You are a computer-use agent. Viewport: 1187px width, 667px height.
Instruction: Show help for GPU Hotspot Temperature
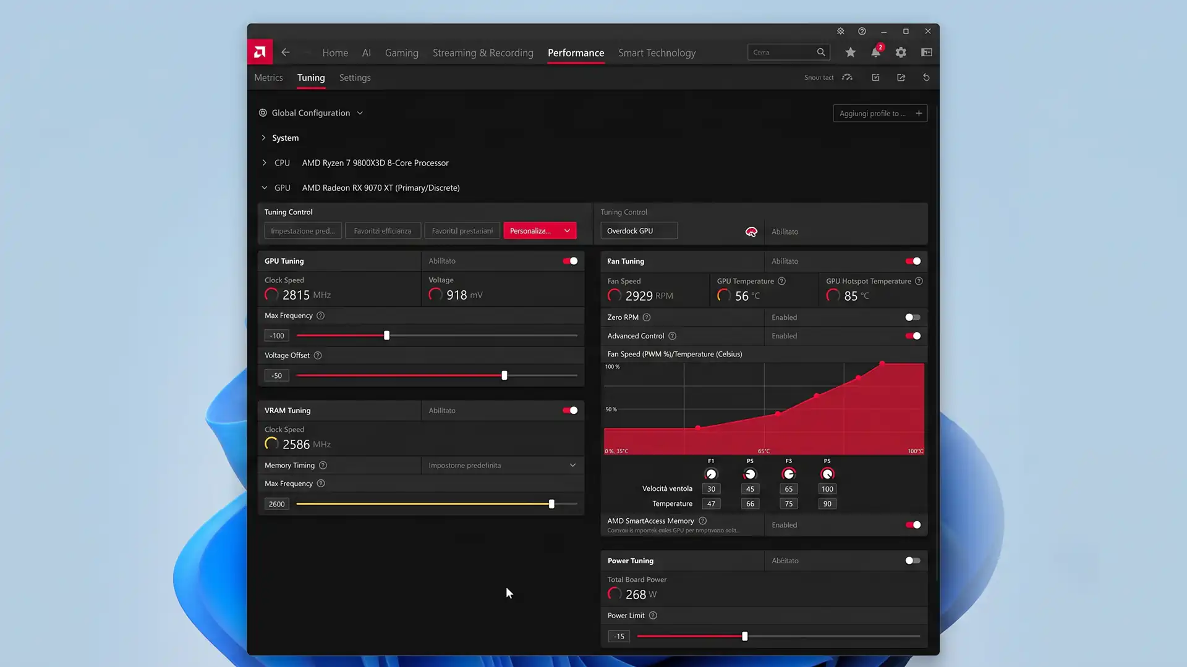click(x=919, y=281)
